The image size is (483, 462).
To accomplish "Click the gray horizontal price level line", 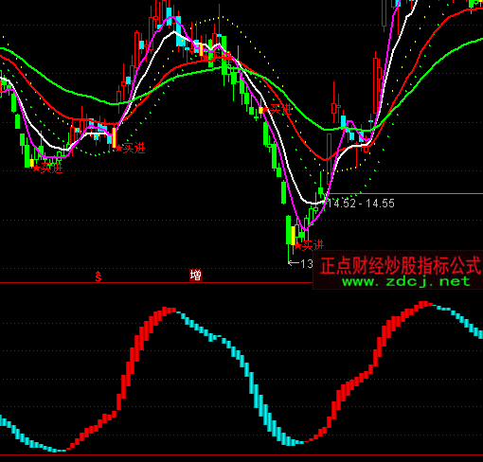I will tap(405, 193).
